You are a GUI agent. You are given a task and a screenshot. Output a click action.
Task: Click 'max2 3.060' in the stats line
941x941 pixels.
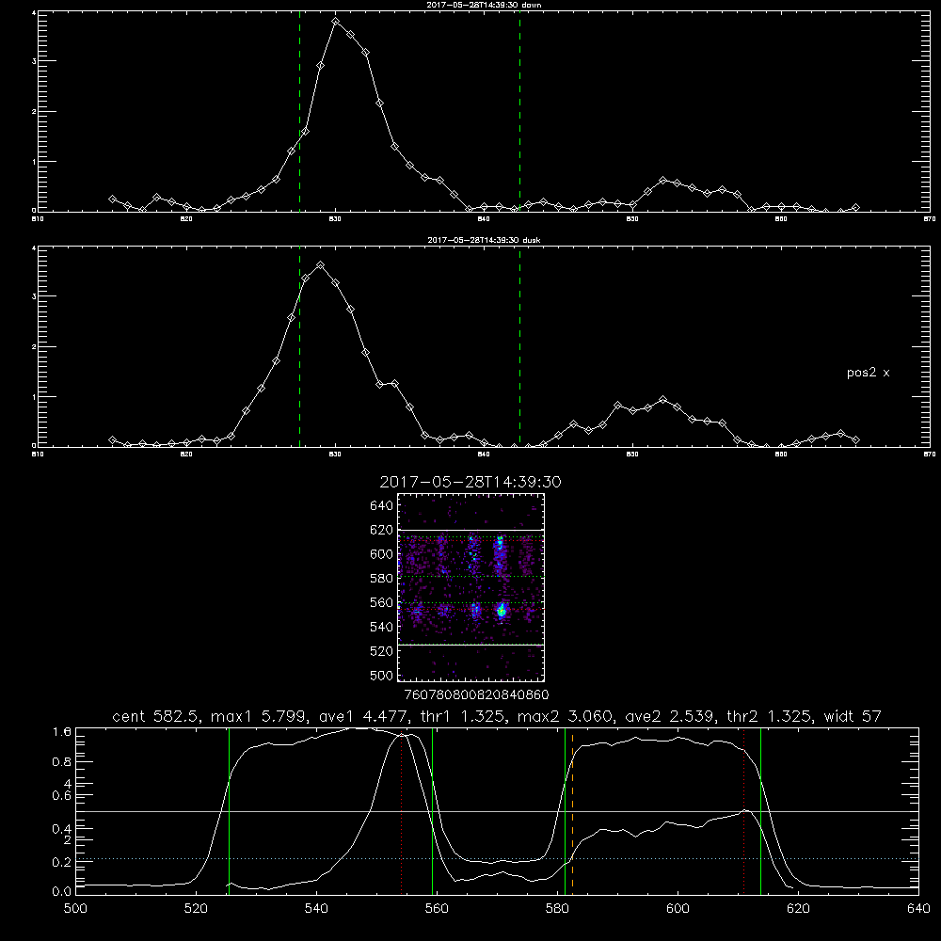pyautogui.click(x=566, y=716)
